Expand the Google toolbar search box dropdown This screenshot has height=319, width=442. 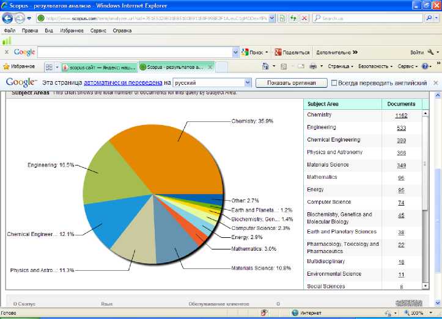click(x=235, y=52)
